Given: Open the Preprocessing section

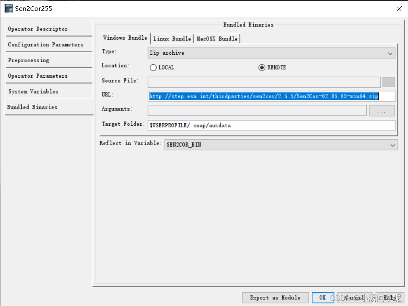Looking at the screenshot, I should [x=28, y=60].
